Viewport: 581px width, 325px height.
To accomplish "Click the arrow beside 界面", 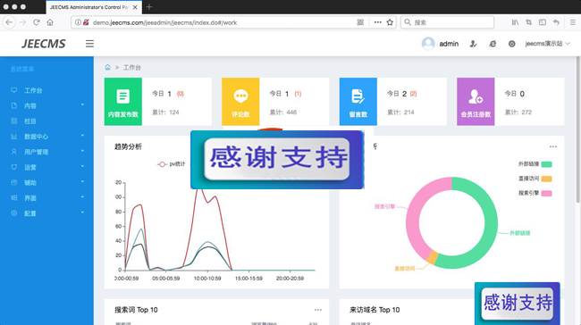I will click(82, 197).
